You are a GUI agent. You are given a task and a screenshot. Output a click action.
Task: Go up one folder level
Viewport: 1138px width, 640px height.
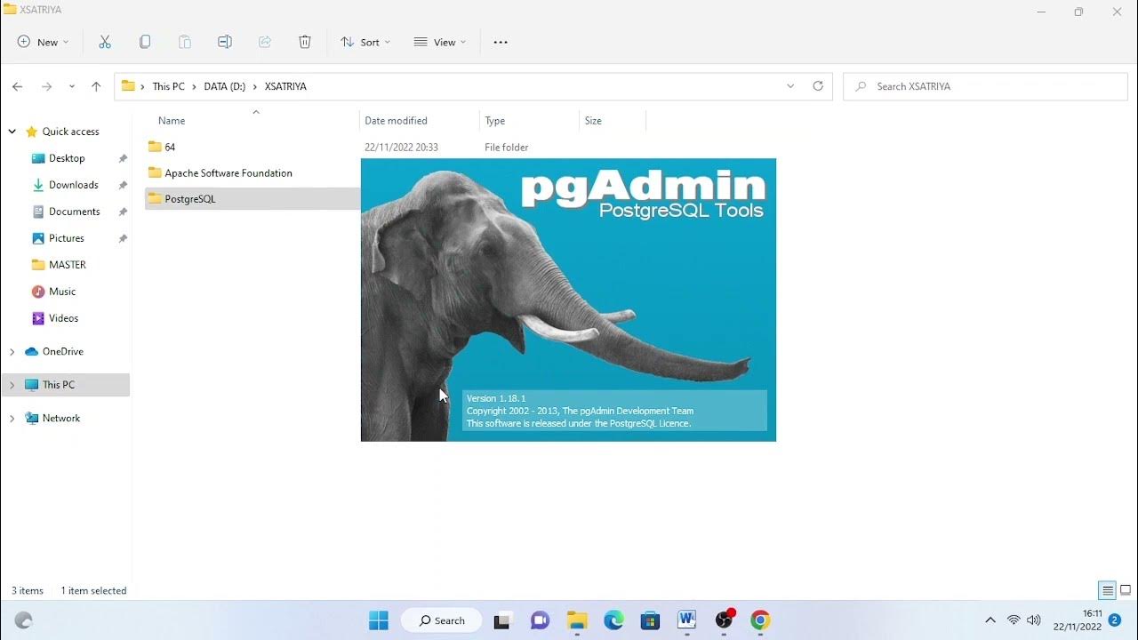tap(96, 86)
